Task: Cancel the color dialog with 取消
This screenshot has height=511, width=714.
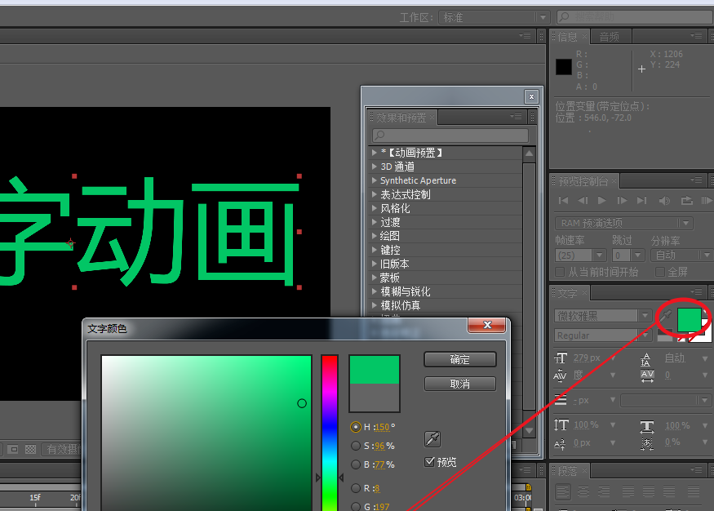Action: 460,384
